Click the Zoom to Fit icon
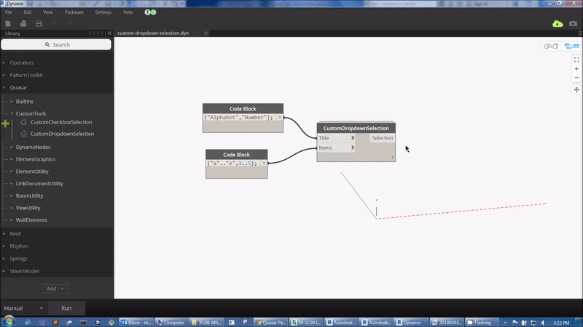This screenshot has height=327, width=583. point(576,60)
